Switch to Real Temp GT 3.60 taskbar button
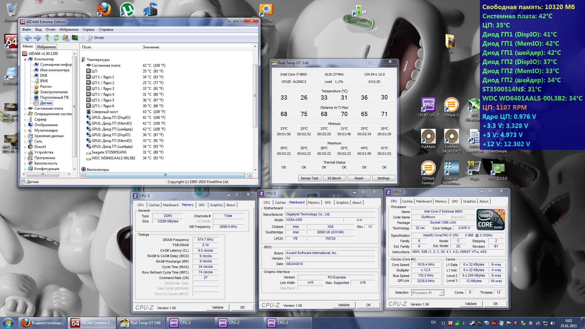 [141, 323]
